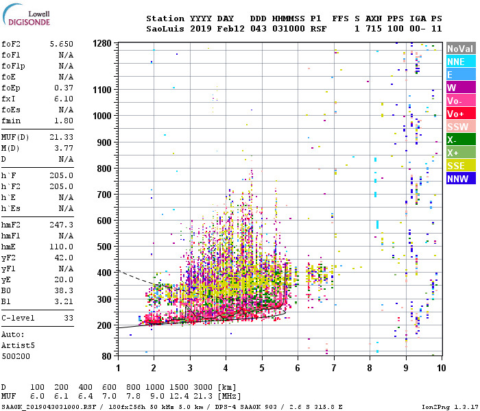Click the 1280 km axis label

coord(102,43)
